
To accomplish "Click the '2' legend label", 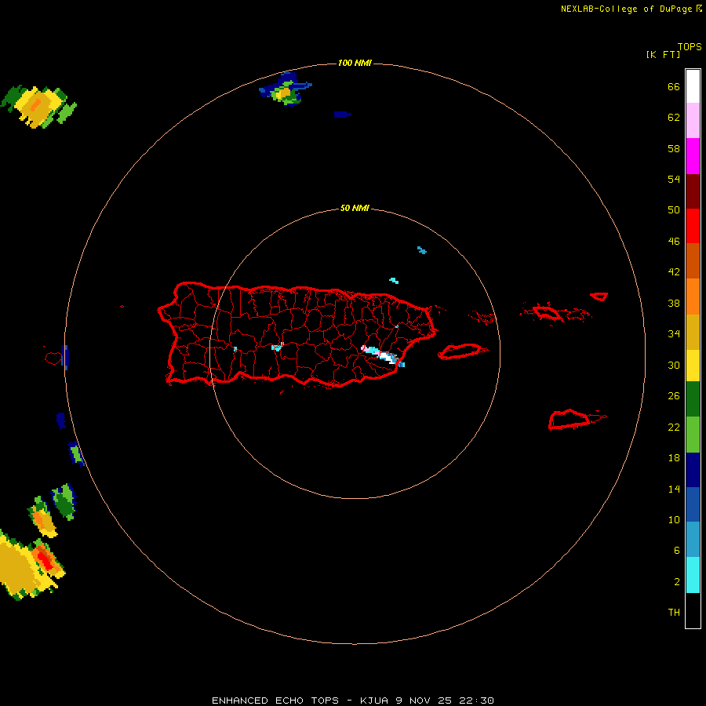I will click(677, 582).
